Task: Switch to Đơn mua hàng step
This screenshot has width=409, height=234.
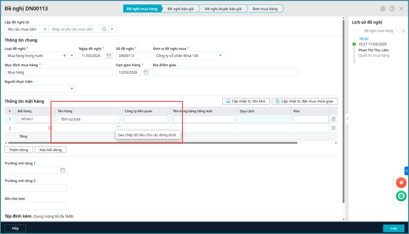Action: coord(265,8)
